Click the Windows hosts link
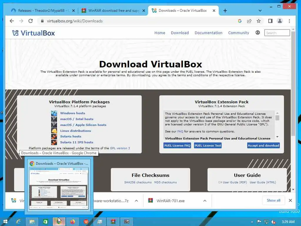The width and height of the screenshot is (301, 226). pyautogui.click(x=73, y=113)
